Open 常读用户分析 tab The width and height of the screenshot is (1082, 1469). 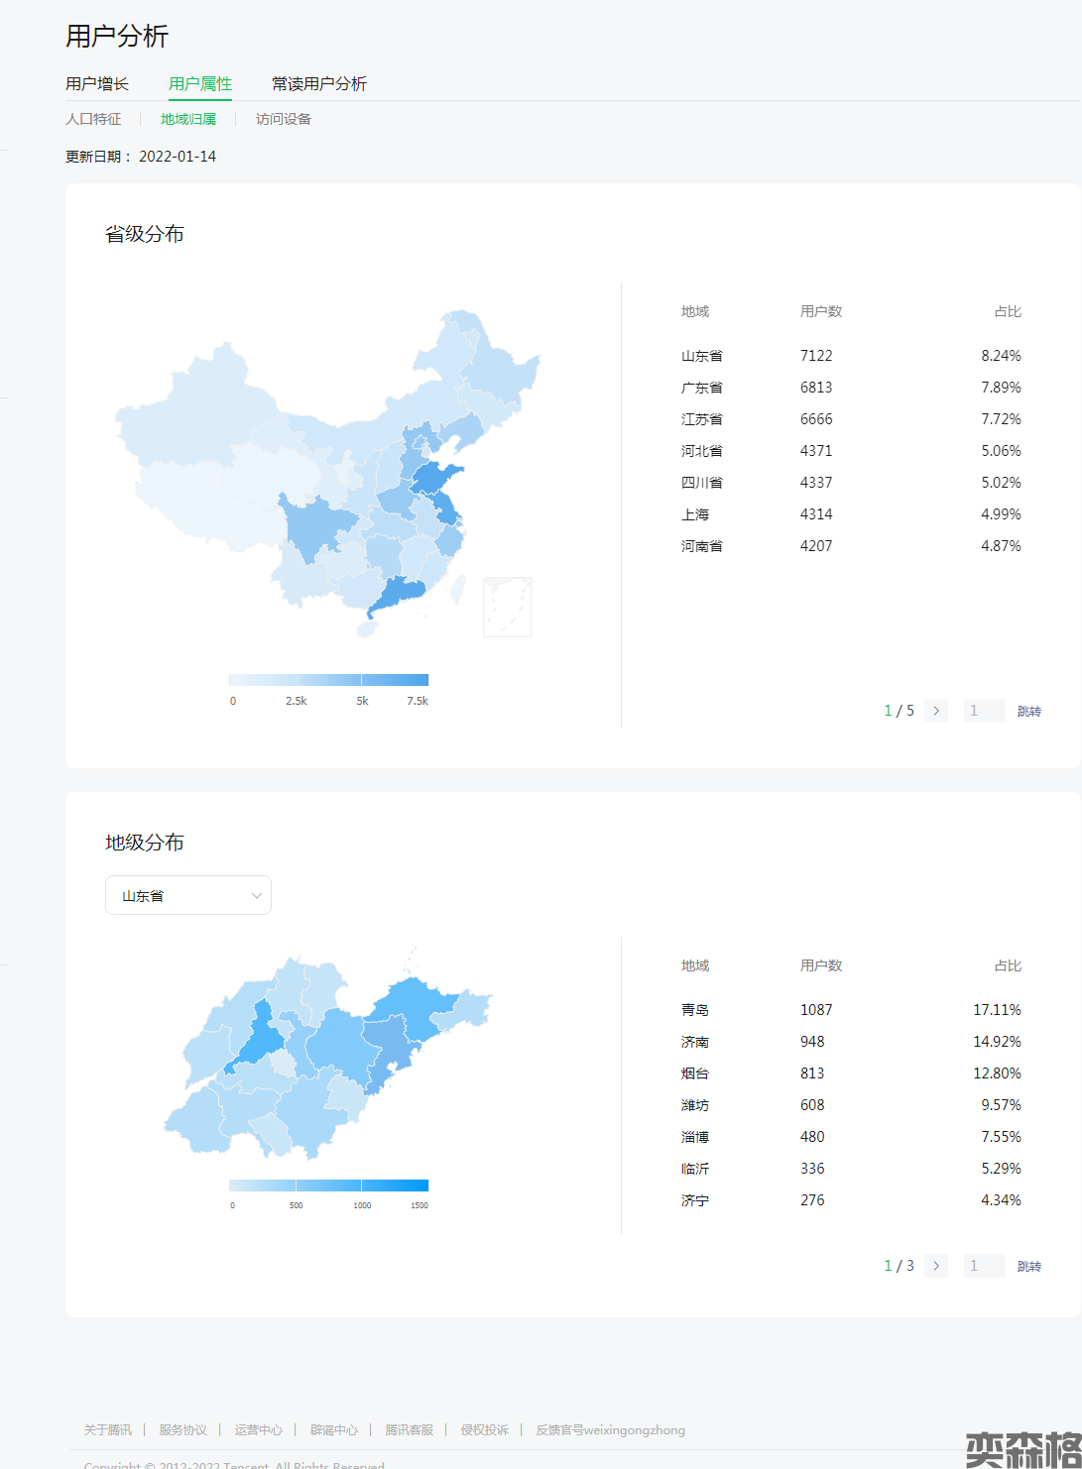[319, 84]
